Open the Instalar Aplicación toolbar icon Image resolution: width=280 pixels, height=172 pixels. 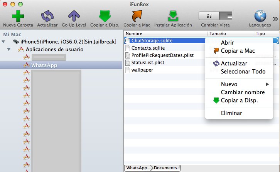(x=173, y=16)
